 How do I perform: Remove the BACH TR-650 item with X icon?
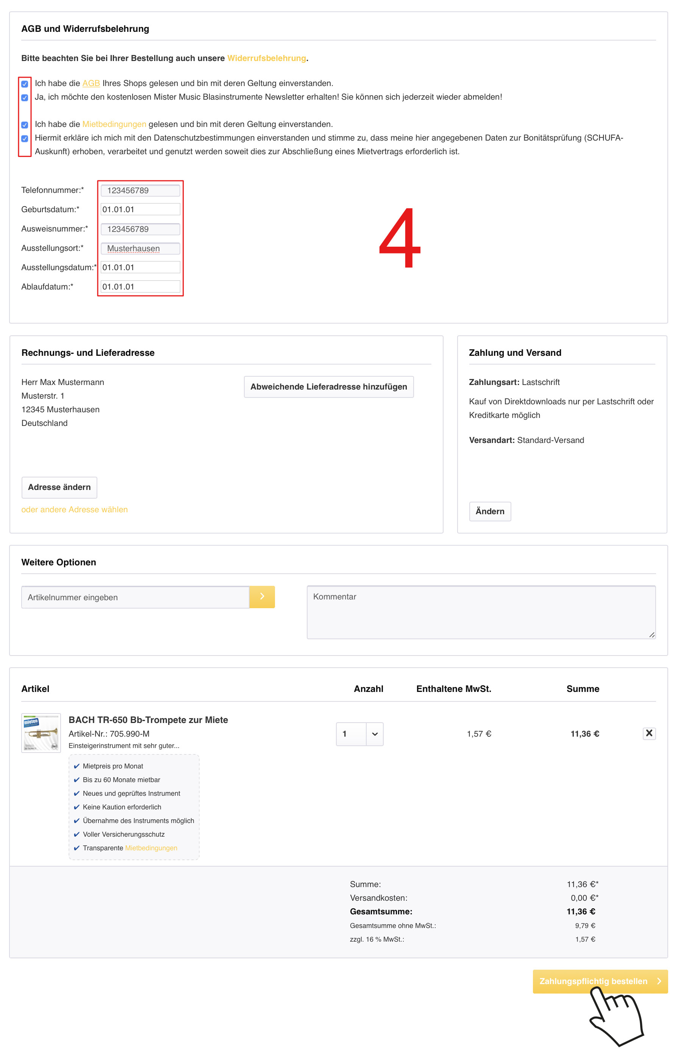coord(648,733)
